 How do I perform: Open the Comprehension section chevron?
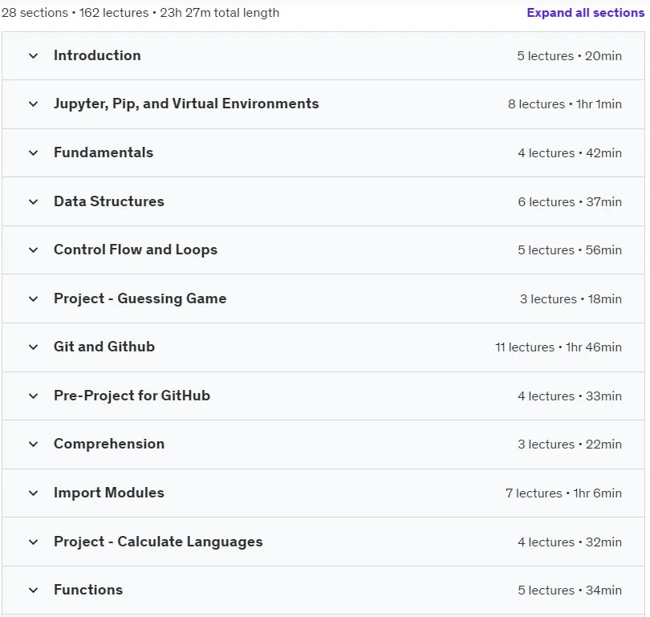pos(33,444)
